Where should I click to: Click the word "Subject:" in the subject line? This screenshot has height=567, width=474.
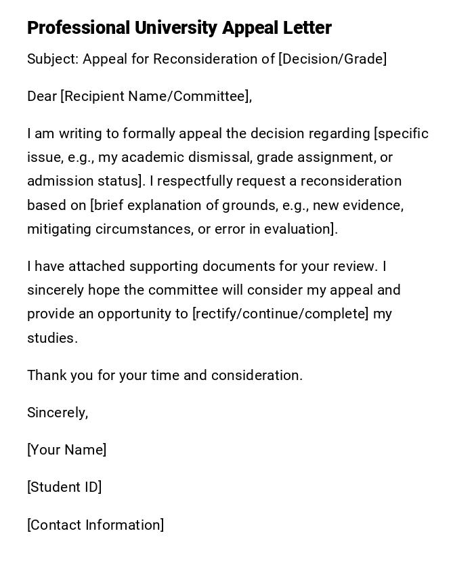(53, 59)
